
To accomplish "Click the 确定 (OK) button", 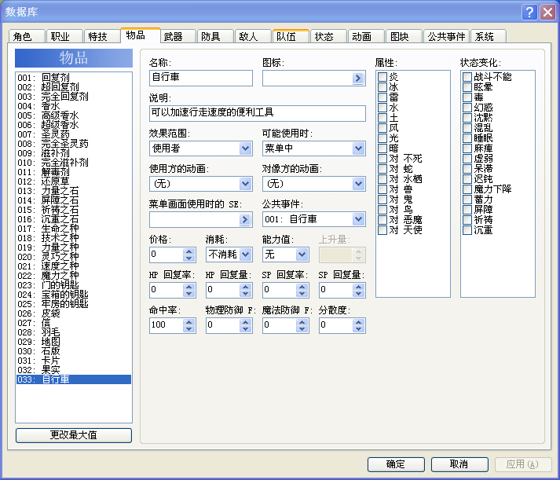I will (x=396, y=464).
